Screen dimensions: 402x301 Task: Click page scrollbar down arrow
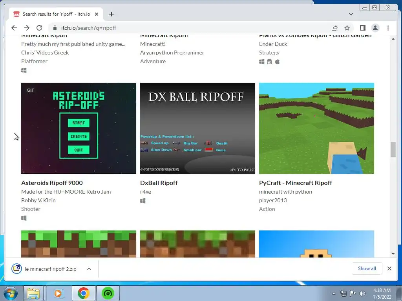(393, 254)
